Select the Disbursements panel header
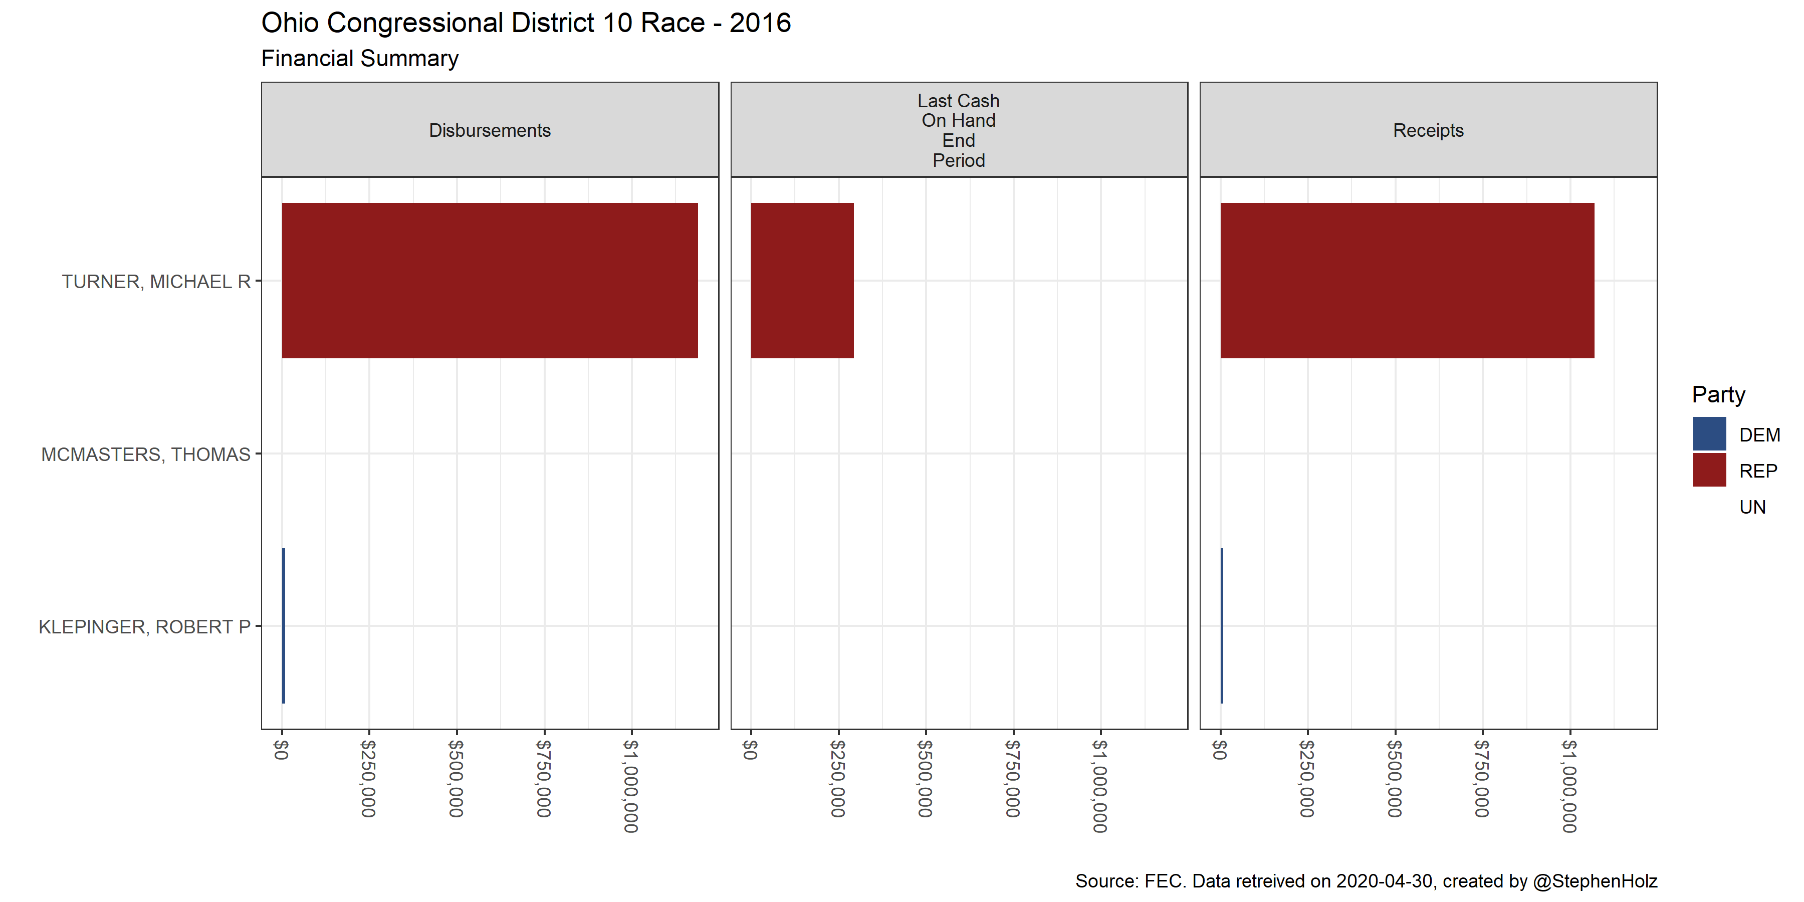 (490, 130)
